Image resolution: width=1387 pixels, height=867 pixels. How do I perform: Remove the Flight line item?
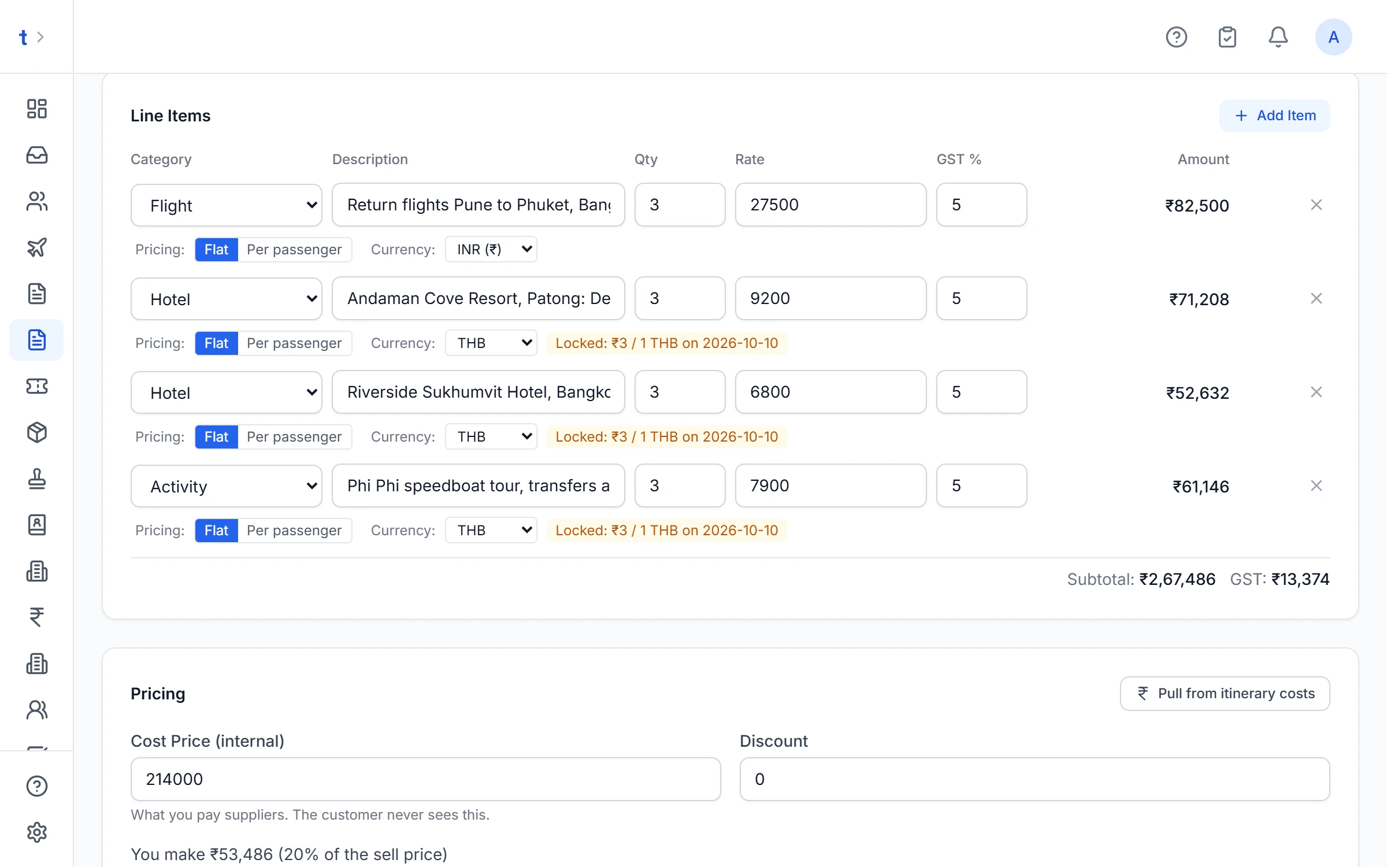pos(1316,205)
